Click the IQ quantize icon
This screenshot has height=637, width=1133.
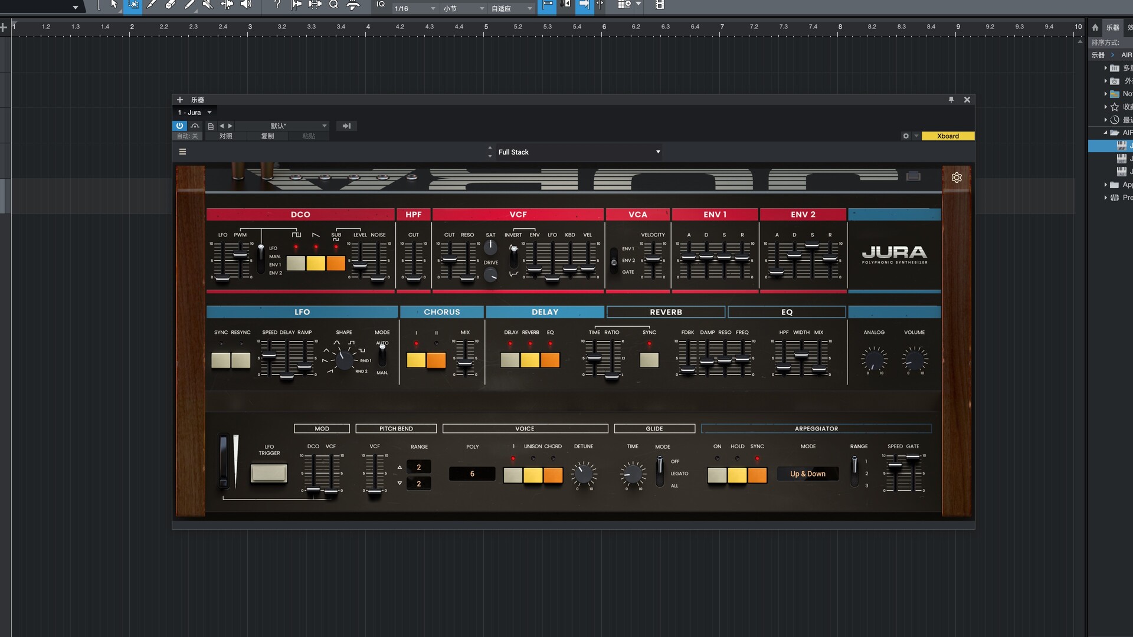point(381,5)
